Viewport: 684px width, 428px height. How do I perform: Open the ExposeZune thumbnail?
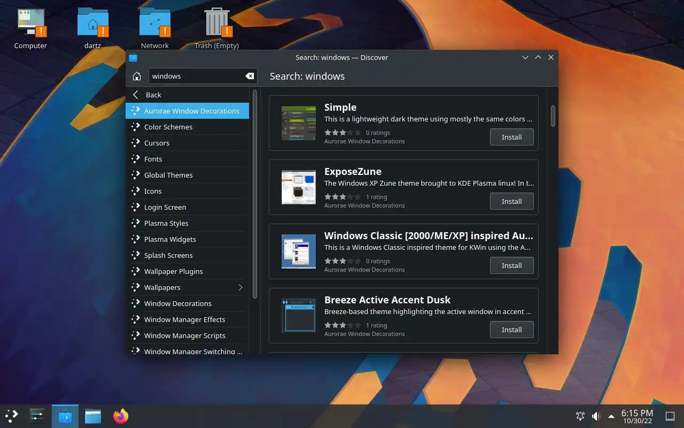point(299,187)
